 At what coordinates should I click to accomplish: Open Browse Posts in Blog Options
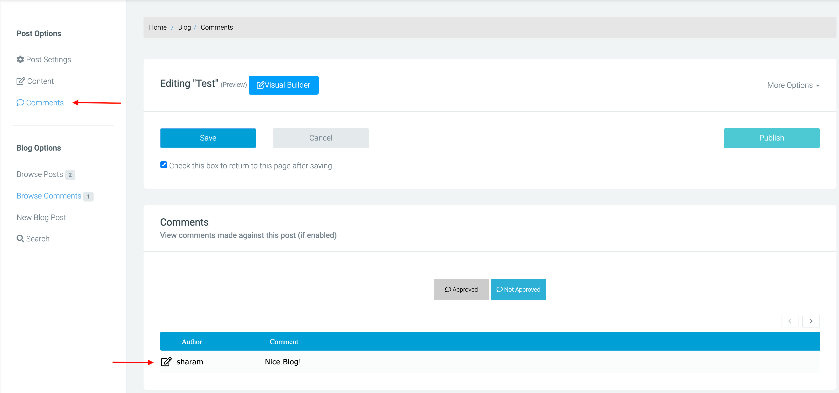pyautogui.click(x=40, y=174)
